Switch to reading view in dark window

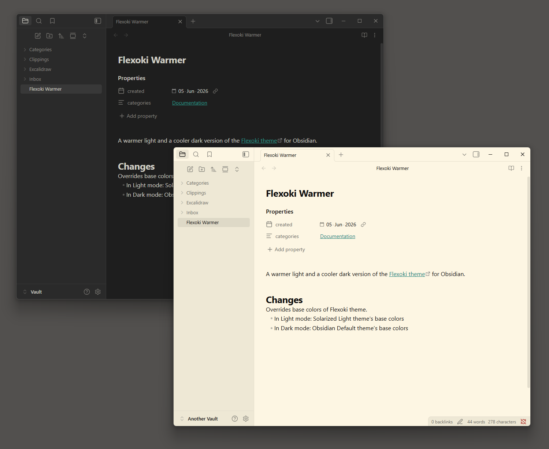364,35
